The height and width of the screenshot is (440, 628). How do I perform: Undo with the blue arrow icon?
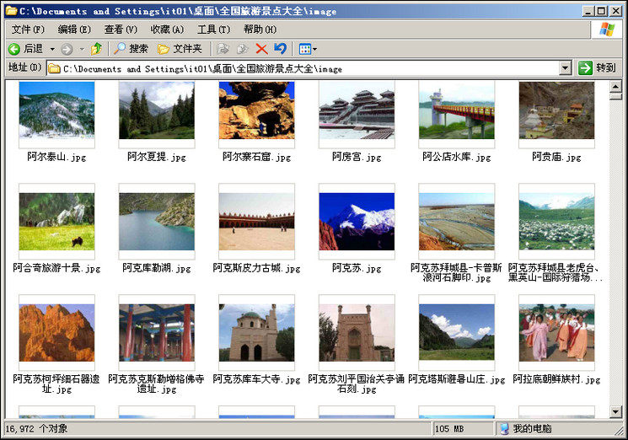coord(281,49)
